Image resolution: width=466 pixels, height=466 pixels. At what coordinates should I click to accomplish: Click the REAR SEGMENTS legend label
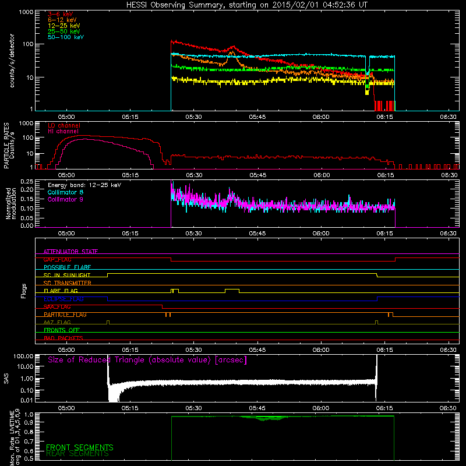coord(77,454)
